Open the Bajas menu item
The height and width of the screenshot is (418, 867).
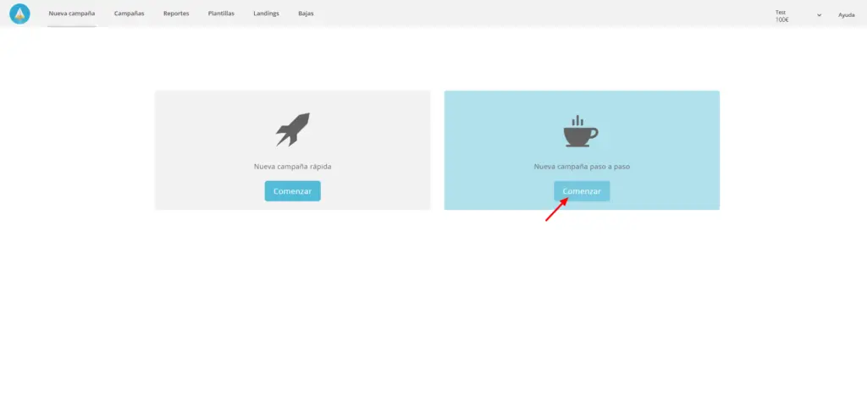tap(306, 14)
